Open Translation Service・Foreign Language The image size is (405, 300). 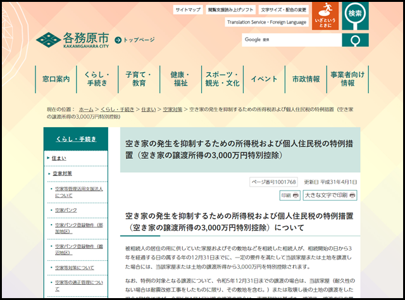266,22
